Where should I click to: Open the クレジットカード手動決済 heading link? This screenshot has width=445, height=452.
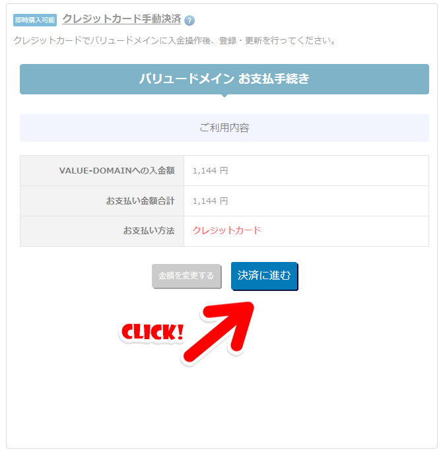click(x=121, y=18)
